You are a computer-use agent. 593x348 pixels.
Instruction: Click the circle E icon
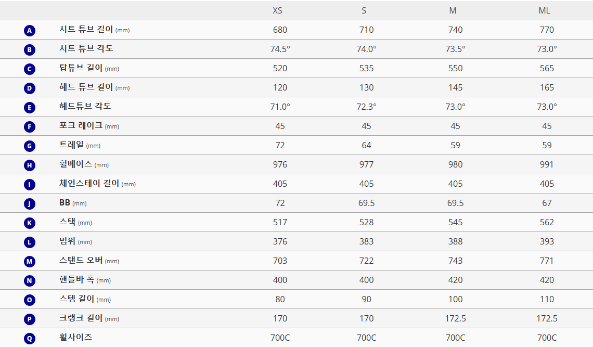click(30, 108)
